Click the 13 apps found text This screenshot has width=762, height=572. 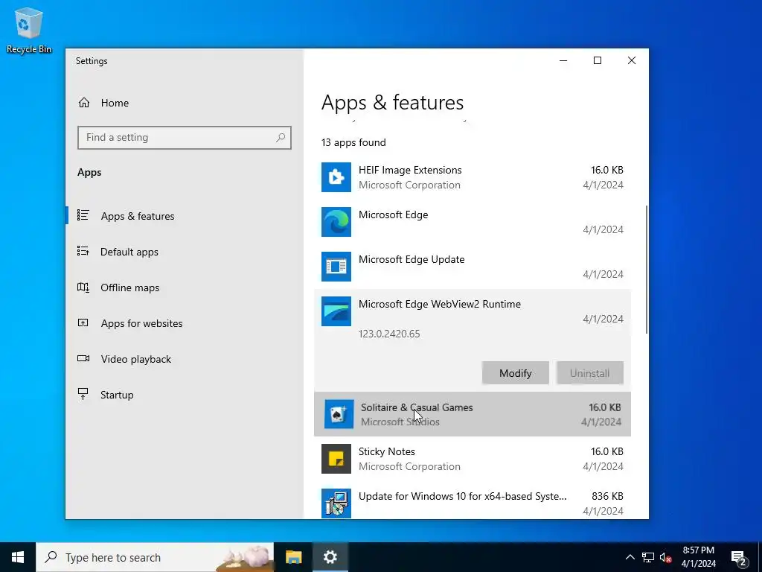[353, 142]
